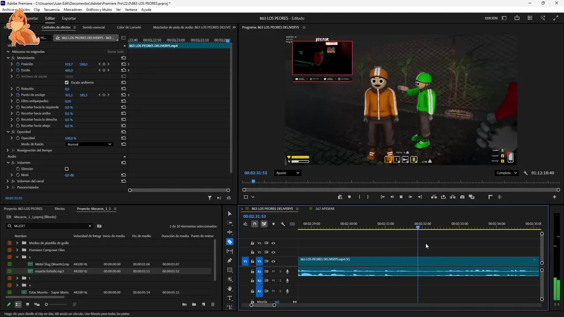Open the Program monitor button editor plus
The width and height of the screenshot is (564, 317).
(554, 197)
